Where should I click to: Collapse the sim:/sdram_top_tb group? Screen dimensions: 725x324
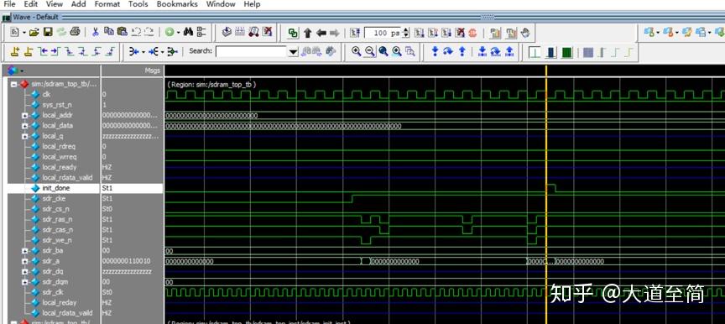click(13, 84)
